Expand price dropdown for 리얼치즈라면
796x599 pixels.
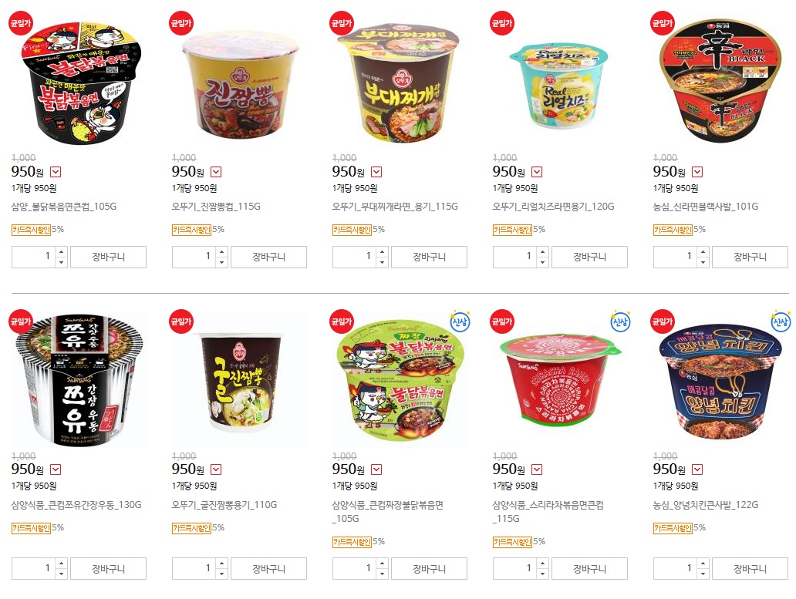(537, 172)
